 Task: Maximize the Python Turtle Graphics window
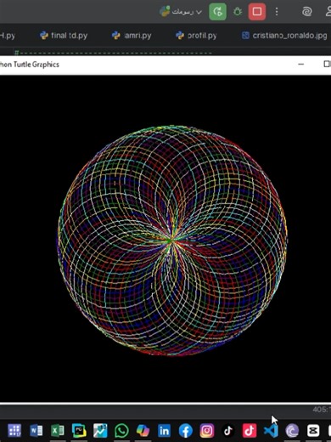point(327,65)
